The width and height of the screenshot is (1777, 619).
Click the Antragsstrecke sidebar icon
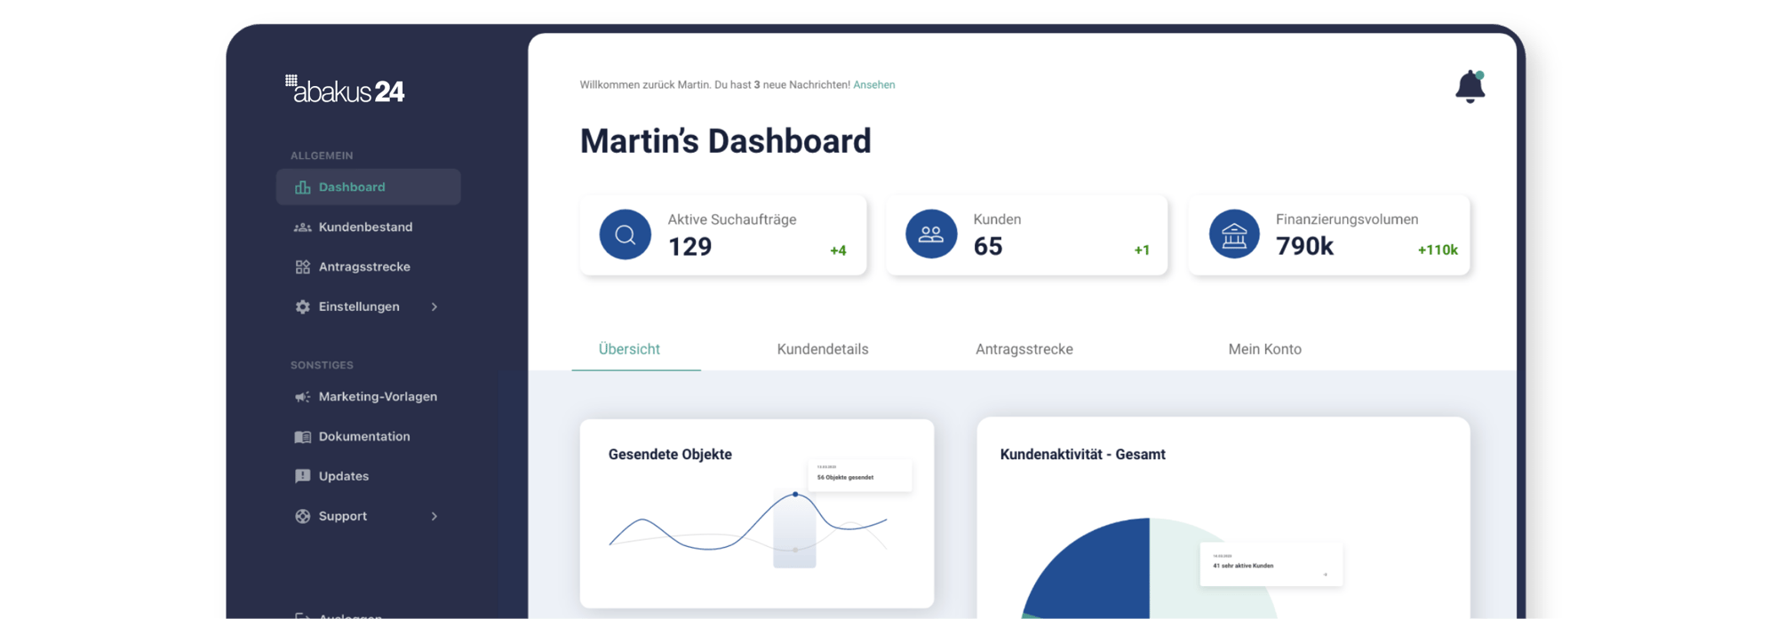(302, 267)
